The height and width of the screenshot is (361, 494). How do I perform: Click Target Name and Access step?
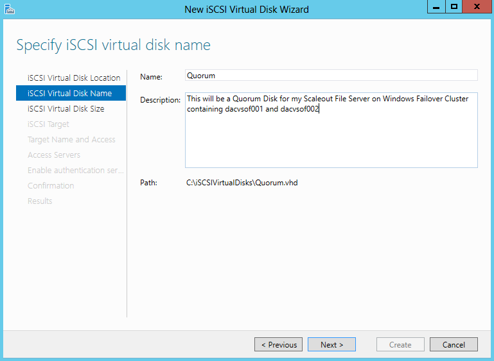coord(71,140)
